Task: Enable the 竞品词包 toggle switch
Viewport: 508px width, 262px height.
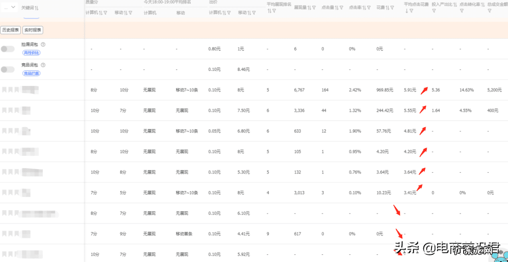Action: 7,69
